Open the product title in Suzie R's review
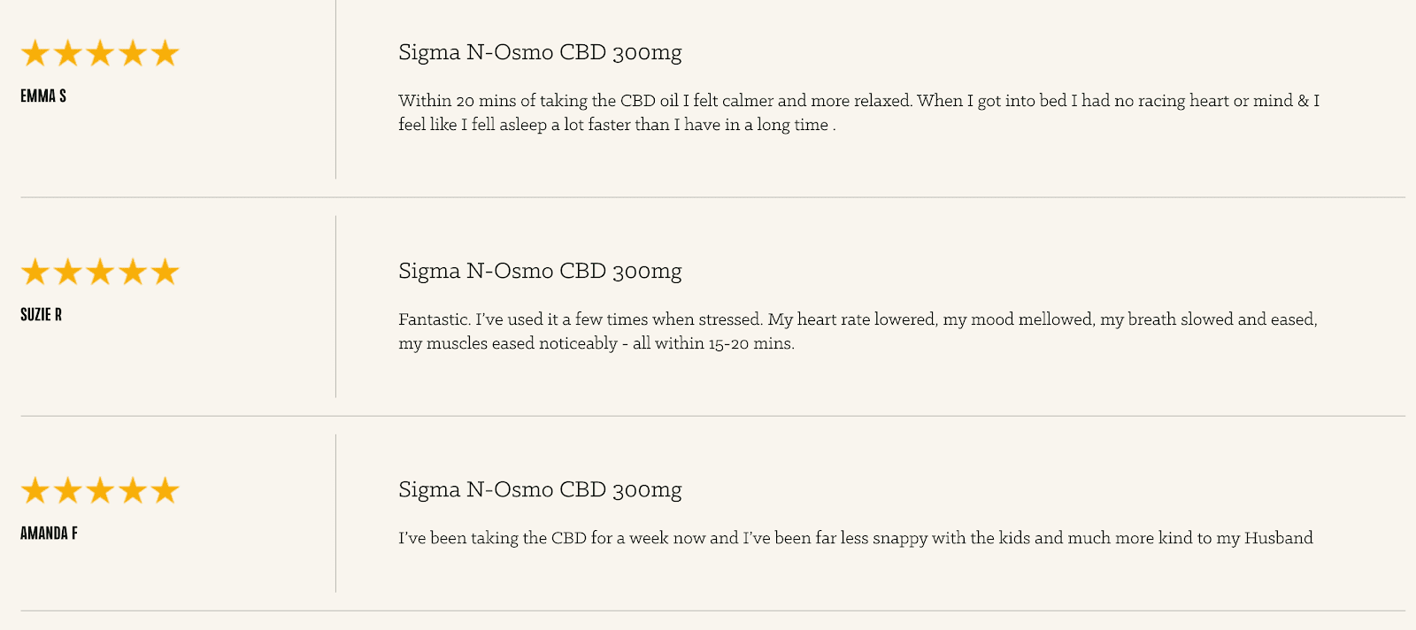1416x630 pixels. (x=540, y=272)
